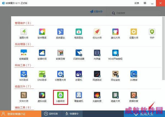Select 辅助工具 ( 8 ) category header
The width and height of the screenshot is (165, 117).
click(23, 108)
